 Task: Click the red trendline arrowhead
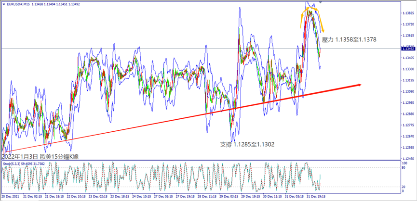point(359,85)
